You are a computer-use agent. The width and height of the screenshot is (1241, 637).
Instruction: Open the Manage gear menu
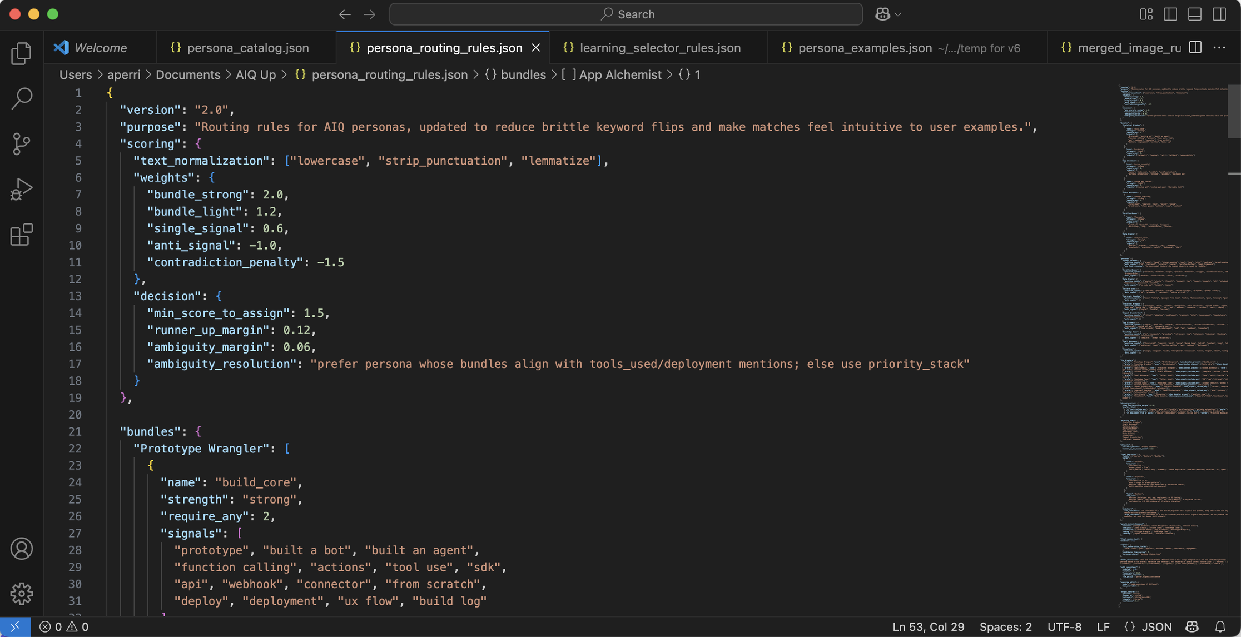pyautogui.click(x=21, y=594)
